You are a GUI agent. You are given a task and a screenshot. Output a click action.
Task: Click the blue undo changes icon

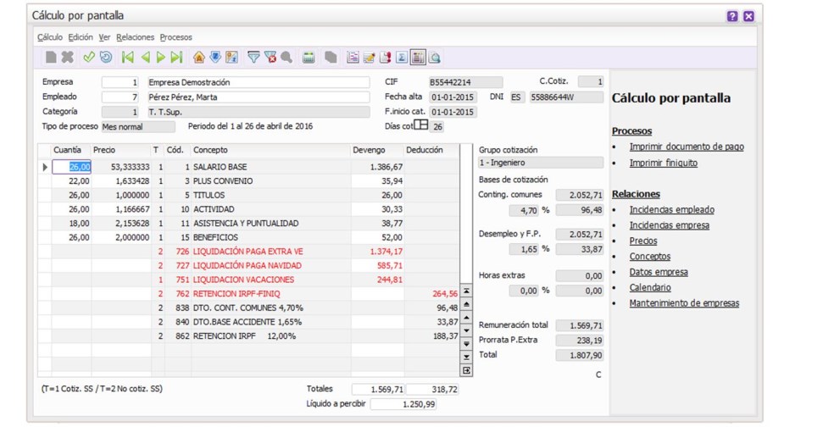point(105,57)
